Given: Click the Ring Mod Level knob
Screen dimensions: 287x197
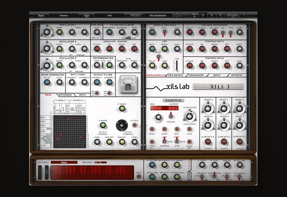Looking at the screenshot, I should [97, 32].
